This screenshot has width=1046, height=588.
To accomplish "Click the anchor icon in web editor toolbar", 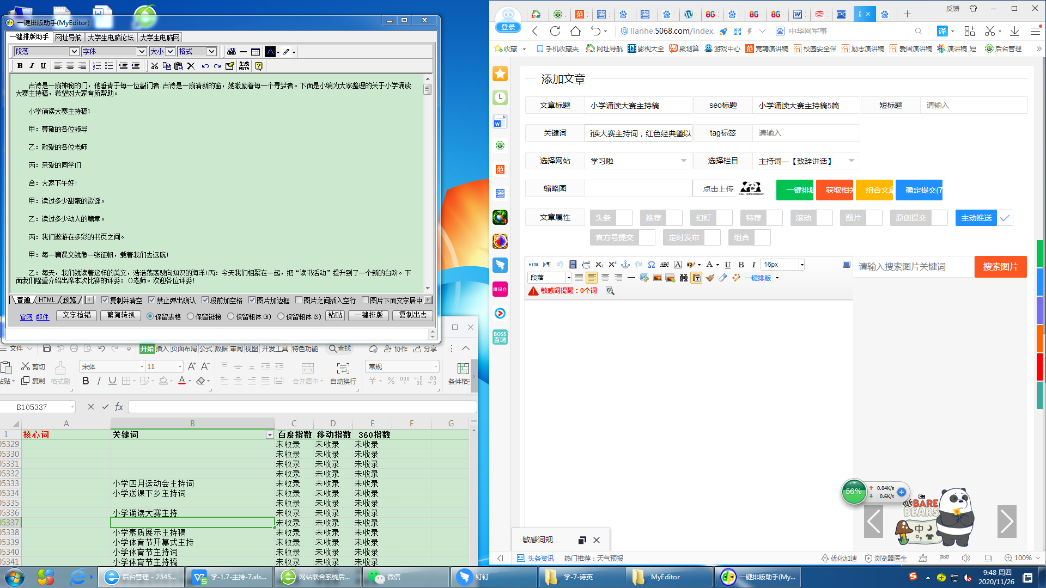I will (625, 265).
